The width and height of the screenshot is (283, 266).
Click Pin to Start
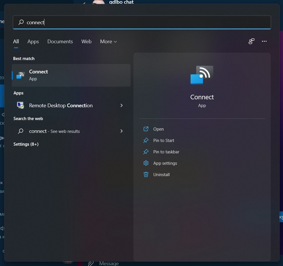pyautogui.click(x=164, y=141)
